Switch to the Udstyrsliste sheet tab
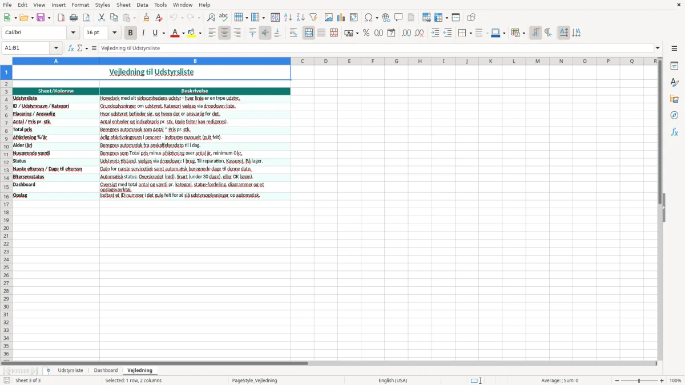Image resolution: width=685 pixels, height=385 pixels. [70, 370]
